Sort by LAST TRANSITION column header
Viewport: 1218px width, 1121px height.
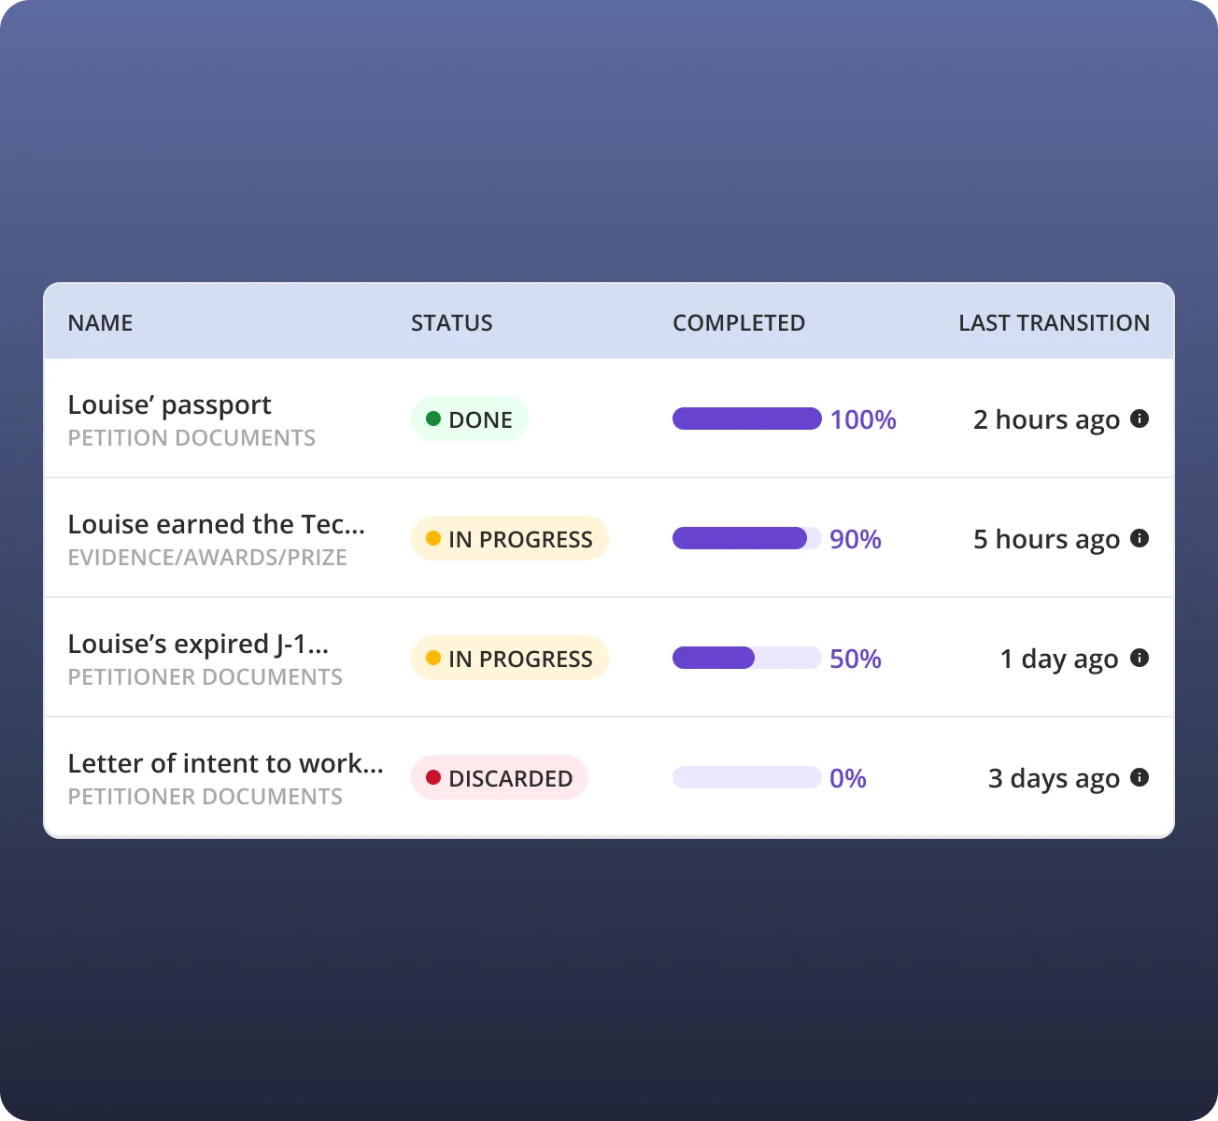point(1055,323)
